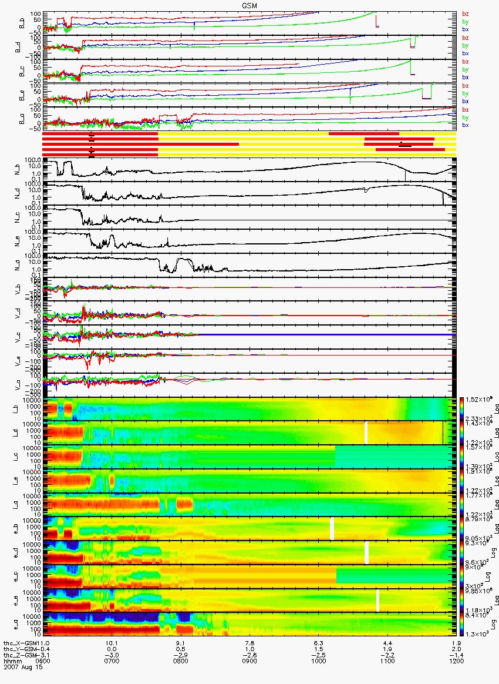Click the 1200 time tick label
Image resolution: width=499 pixels, height=684 pixels.
456,661
